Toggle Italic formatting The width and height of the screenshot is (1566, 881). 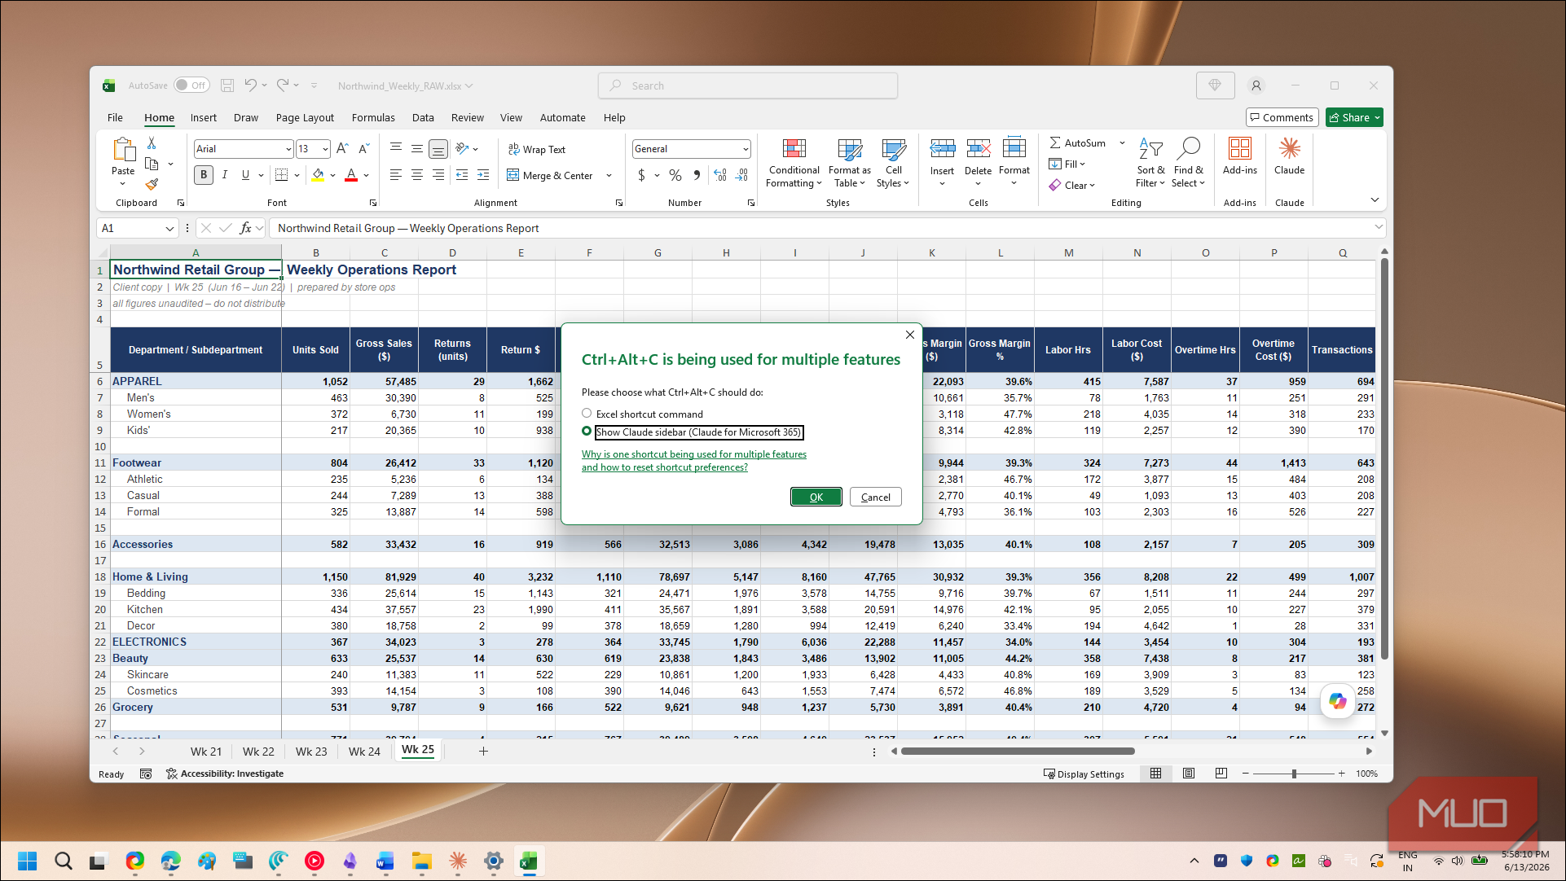click(x=225, y=174)
